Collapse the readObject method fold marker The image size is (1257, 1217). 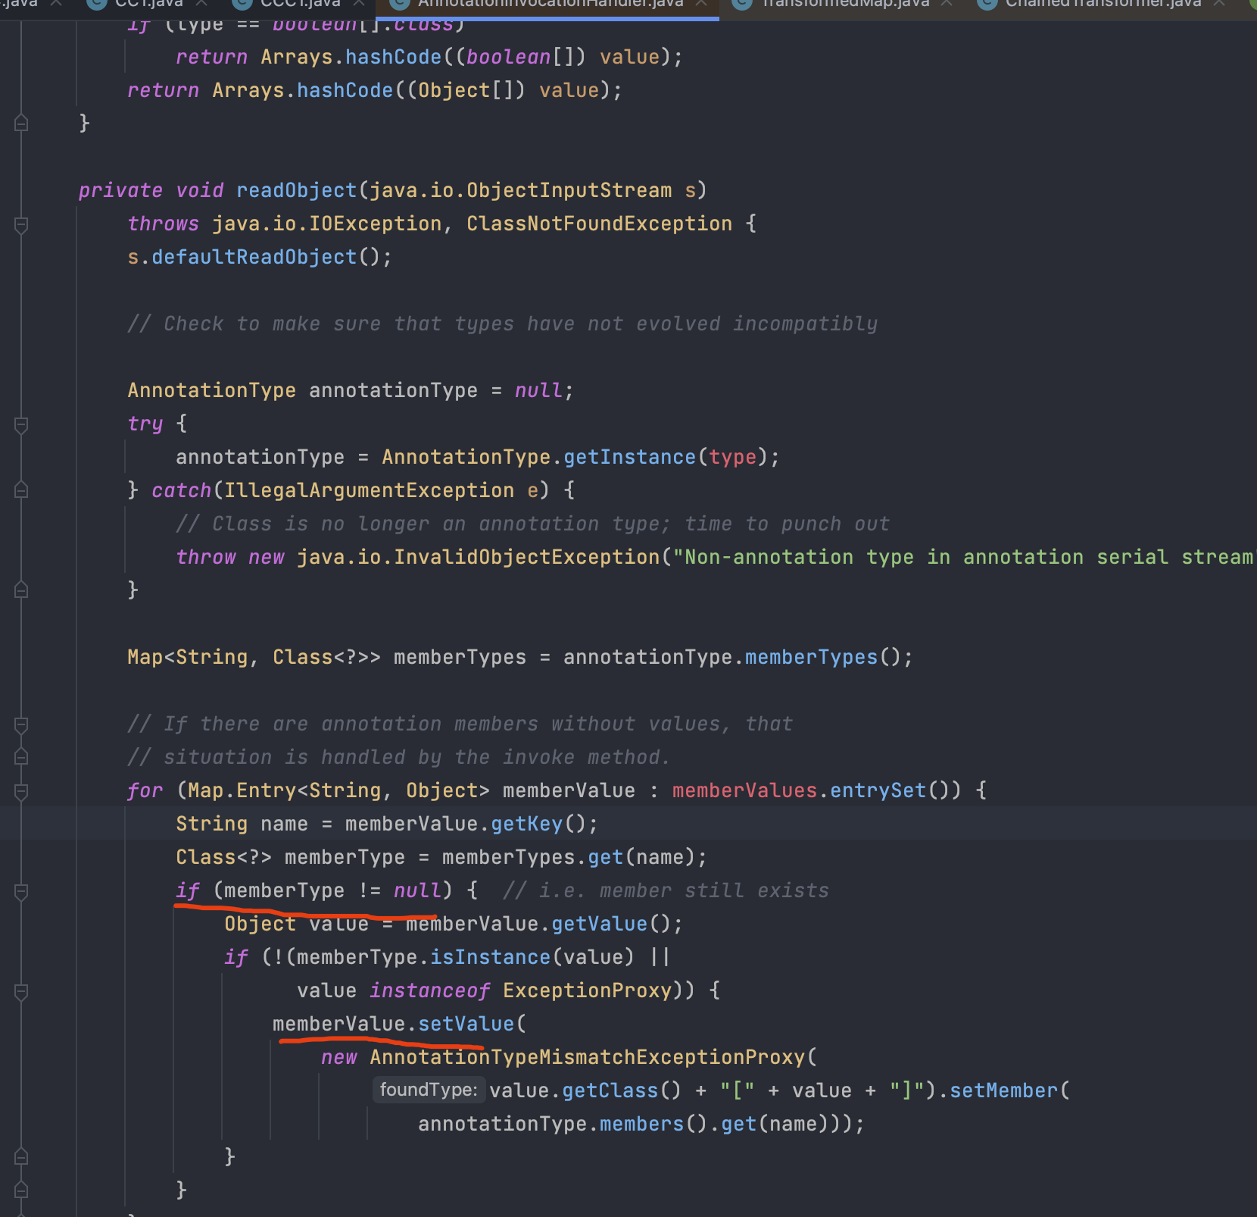(x=21, y=224)
